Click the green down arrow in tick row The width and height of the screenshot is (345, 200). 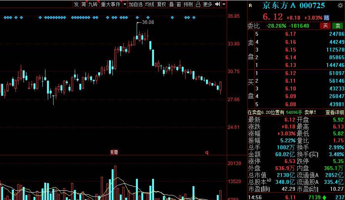pyautogui.click(x=324, y=198)
